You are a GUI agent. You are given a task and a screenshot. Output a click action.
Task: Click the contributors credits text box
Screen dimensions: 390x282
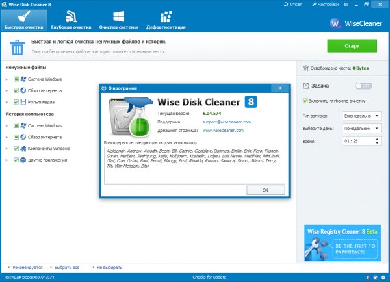pyautogui.click(x=194, y=166)
